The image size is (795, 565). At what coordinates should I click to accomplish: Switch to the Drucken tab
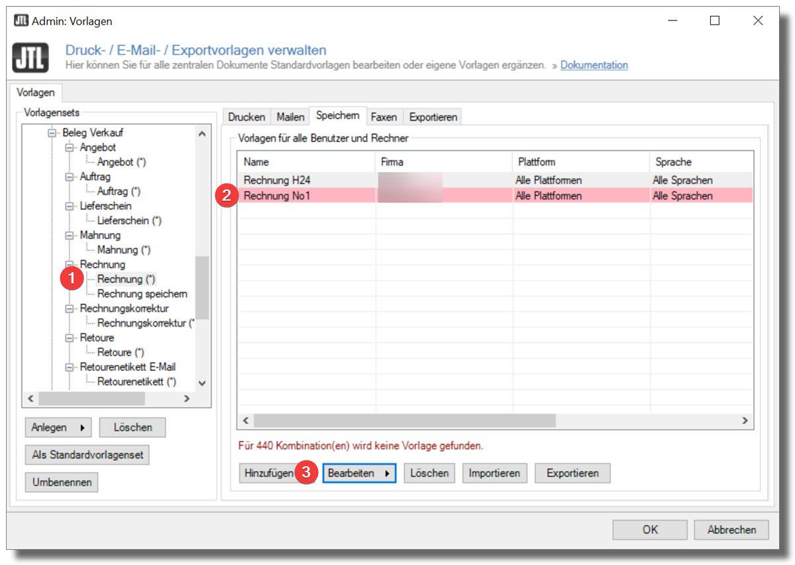click(x=246, y=117)
